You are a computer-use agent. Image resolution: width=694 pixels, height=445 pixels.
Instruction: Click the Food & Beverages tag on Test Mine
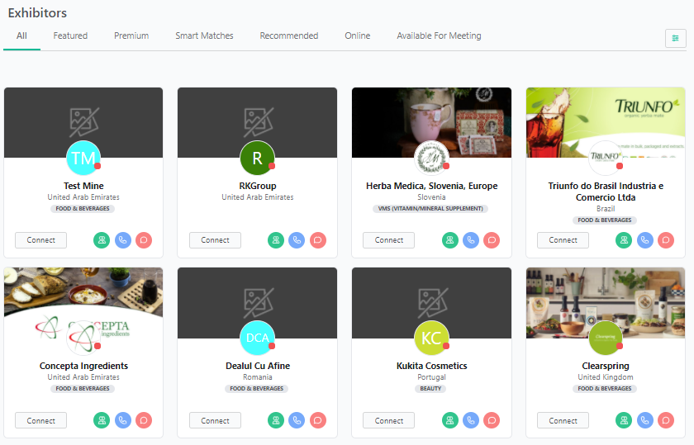tap(83, 208)
